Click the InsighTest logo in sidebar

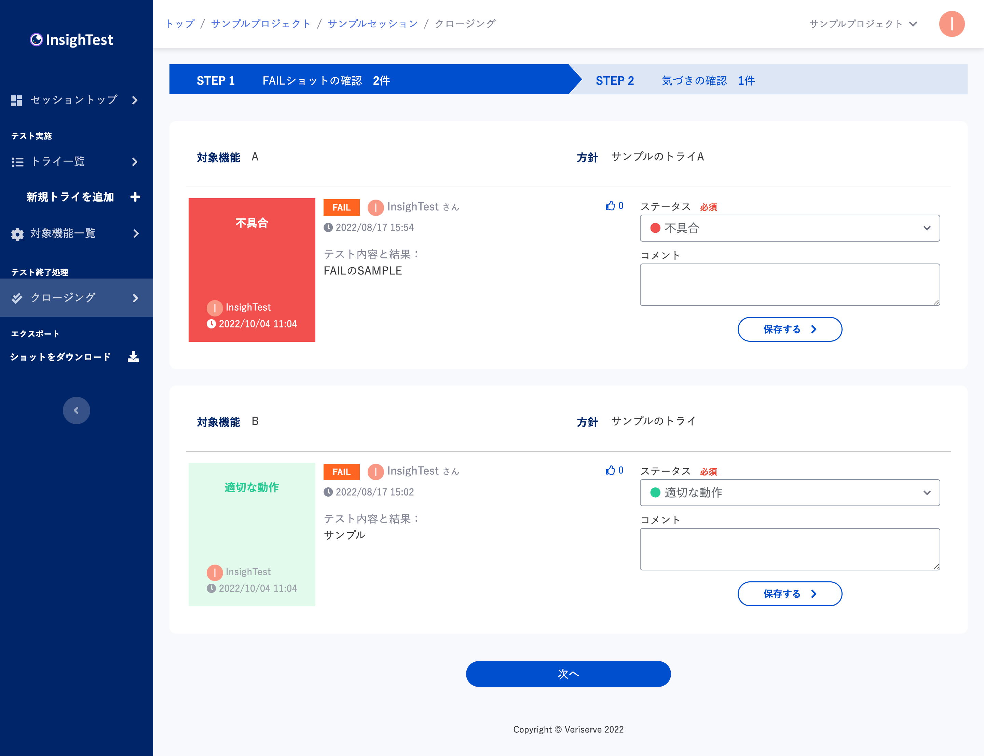click(71, 40)
